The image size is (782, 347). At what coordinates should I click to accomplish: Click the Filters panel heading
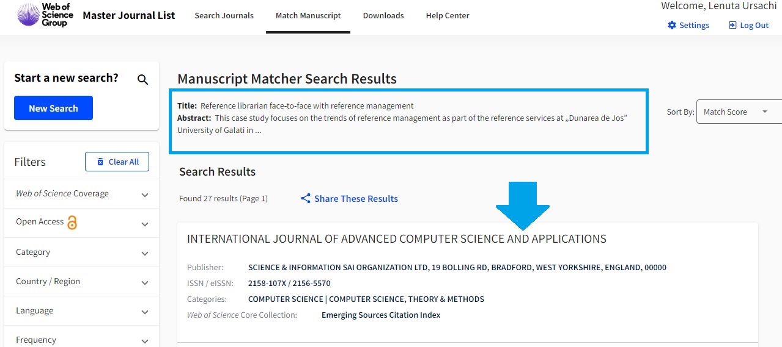30,162
